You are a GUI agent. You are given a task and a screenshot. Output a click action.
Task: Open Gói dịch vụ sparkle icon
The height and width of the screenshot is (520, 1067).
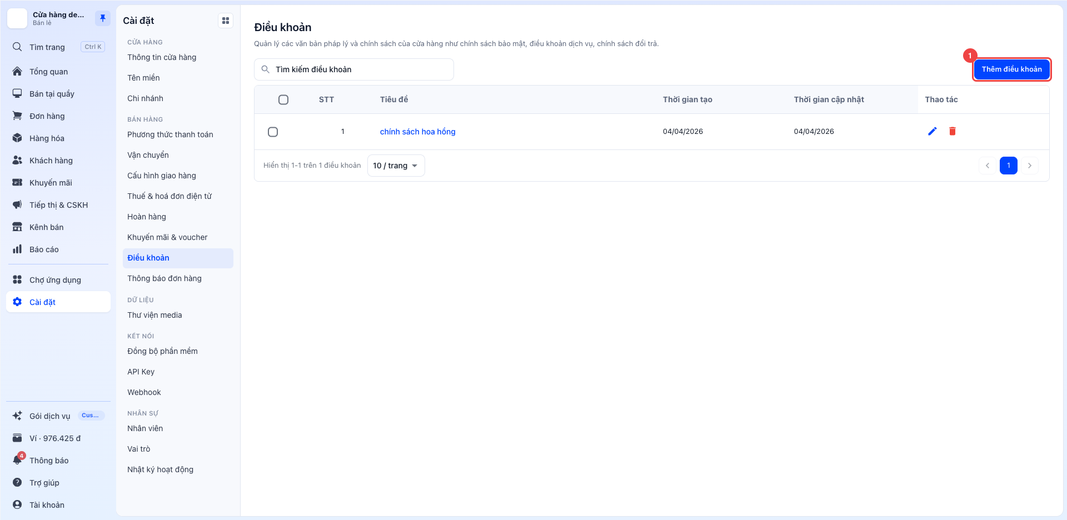pyautogui.click(x=17, y=416)
